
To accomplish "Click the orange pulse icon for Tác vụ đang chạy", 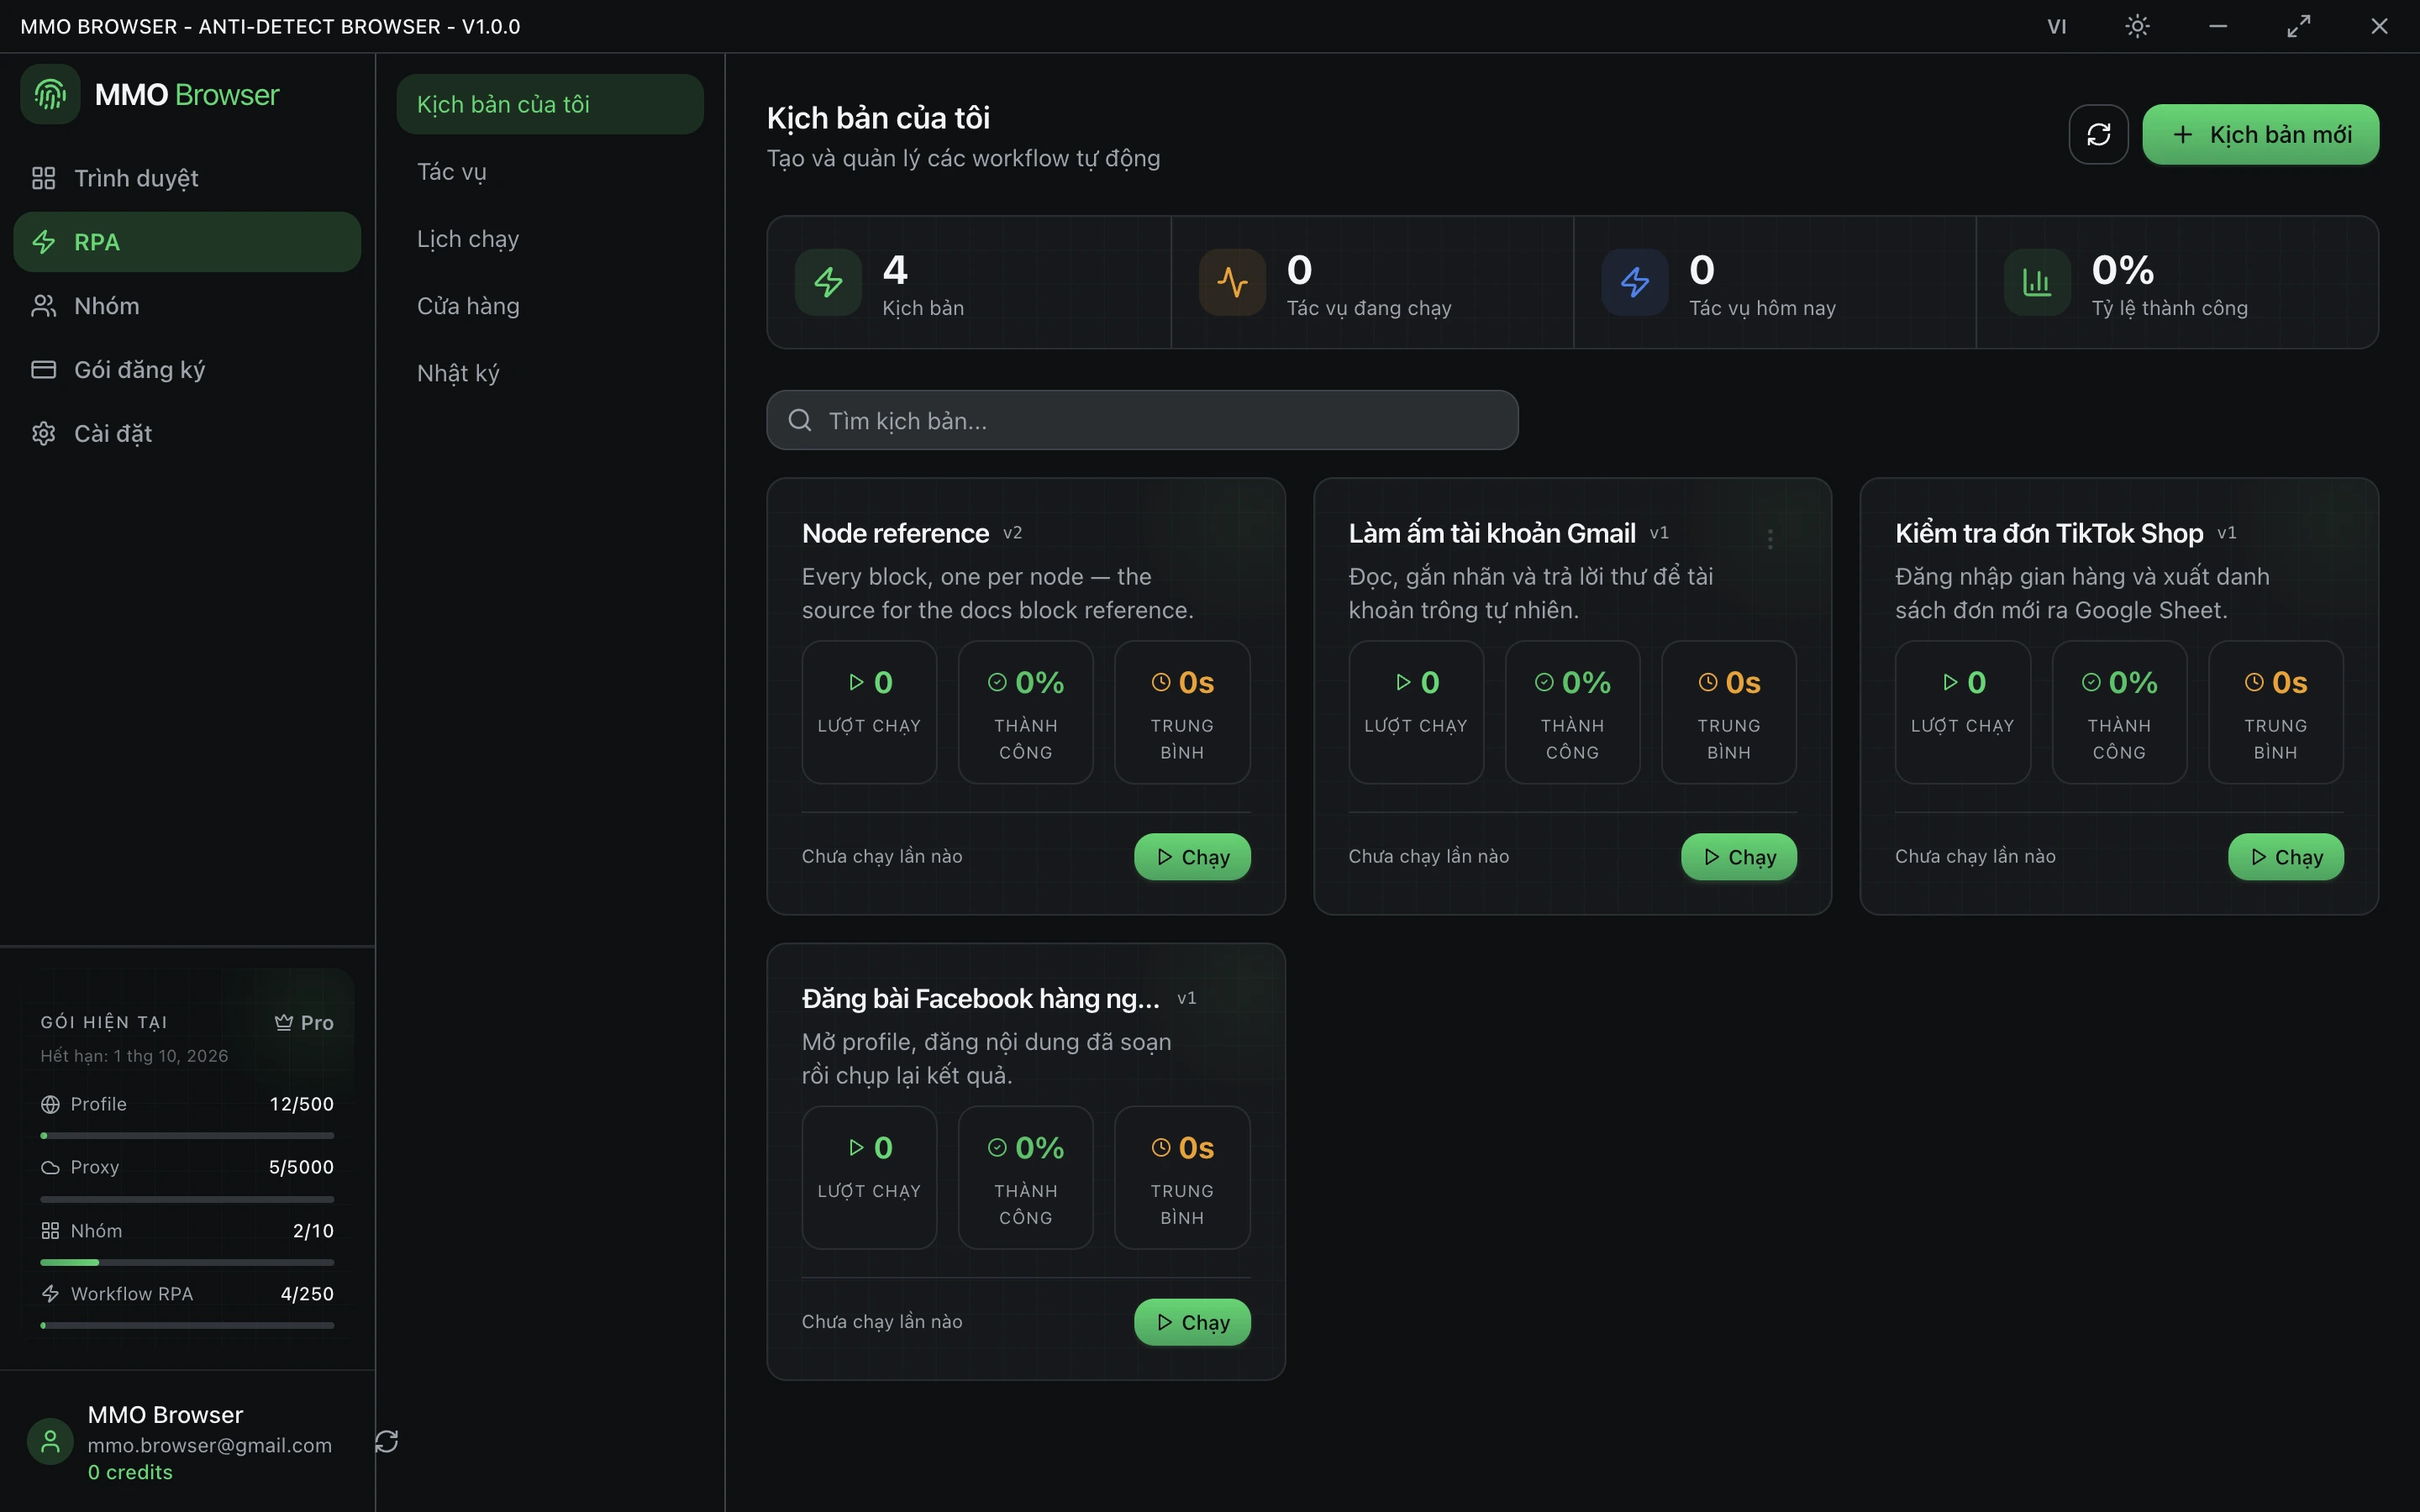I will 1232,282.
